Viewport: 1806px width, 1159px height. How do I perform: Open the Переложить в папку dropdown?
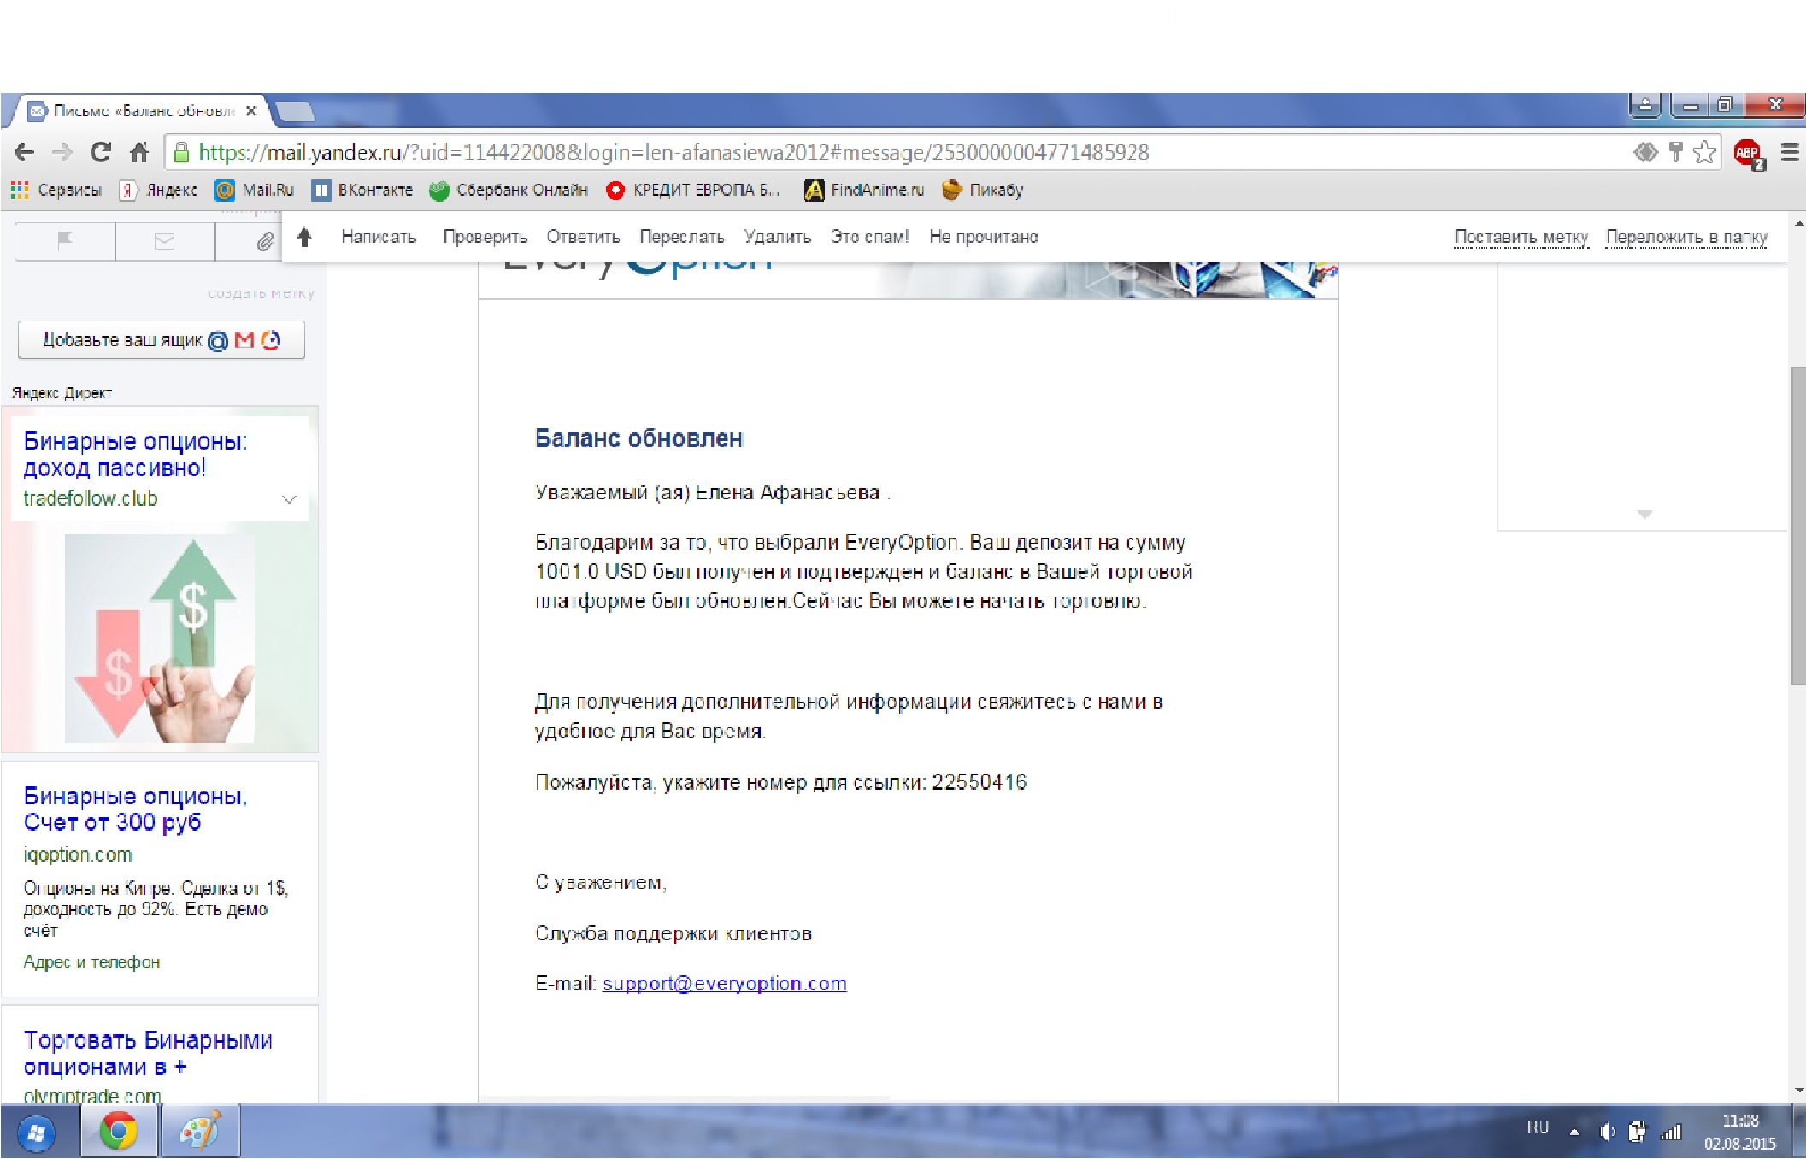coord(1686,237)
